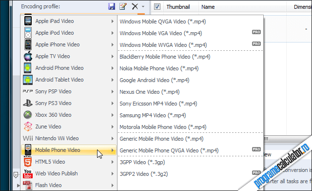
Task: Click the Apple iPod Video icon
Action: (x=28, y=33)
